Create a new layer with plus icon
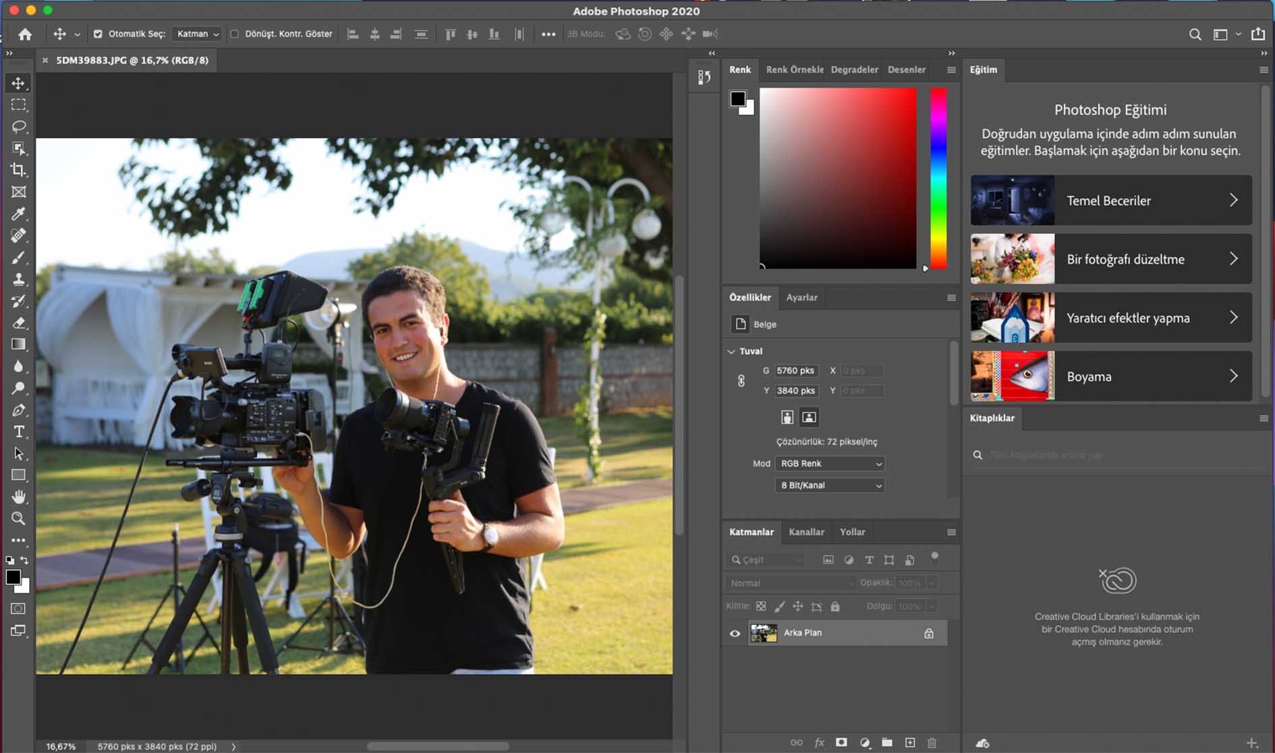 pyautogui.click(x=909, y=742)
